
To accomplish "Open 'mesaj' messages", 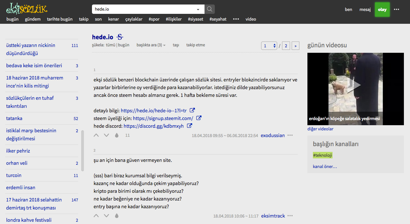I will (365, 9).
